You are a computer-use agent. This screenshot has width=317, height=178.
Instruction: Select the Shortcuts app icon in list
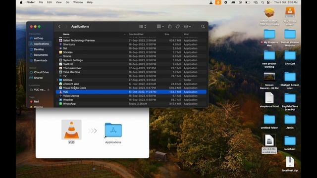click(60, 44)
